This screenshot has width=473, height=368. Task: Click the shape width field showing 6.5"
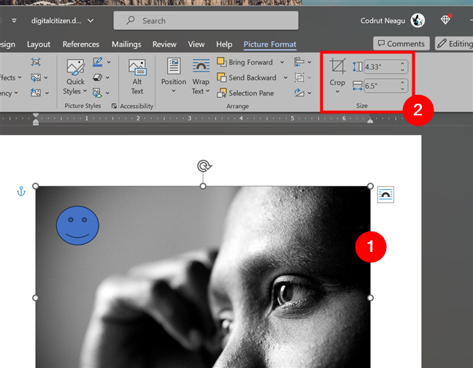[381, 85]
